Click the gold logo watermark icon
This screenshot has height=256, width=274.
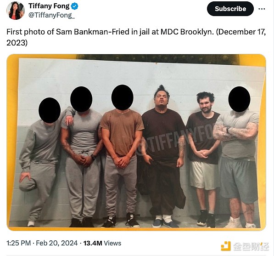(x=226, y=246)
